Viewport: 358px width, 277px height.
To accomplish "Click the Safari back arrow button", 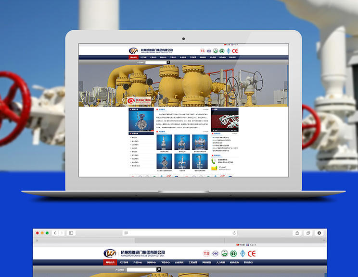I will [55, 233].
